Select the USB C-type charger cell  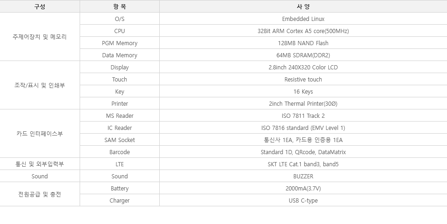pos(303,200)
